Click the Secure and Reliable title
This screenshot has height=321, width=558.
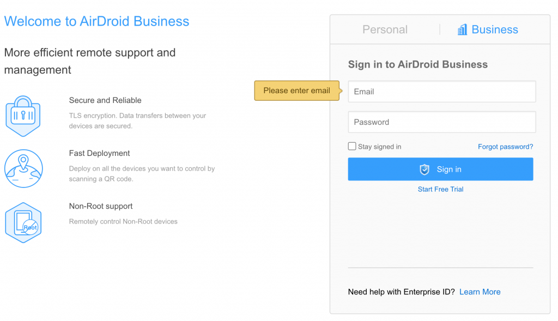pos(105,100)
